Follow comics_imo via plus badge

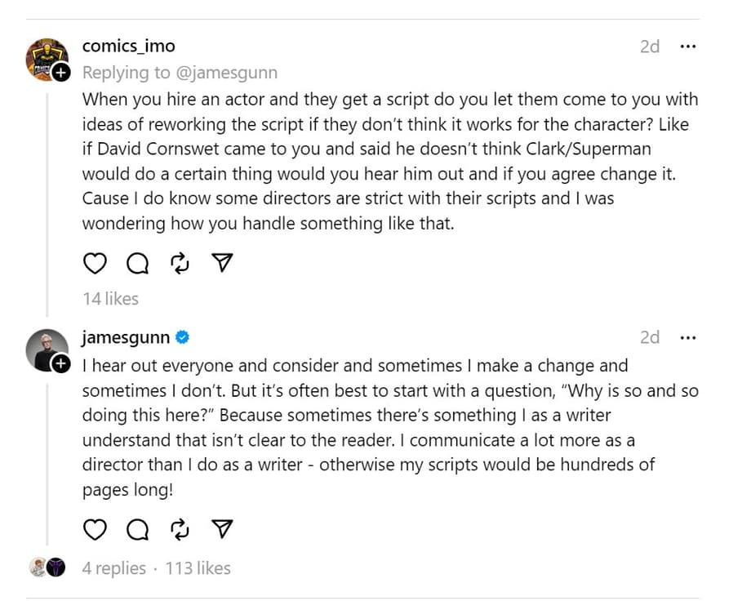[x=61, y=73]
